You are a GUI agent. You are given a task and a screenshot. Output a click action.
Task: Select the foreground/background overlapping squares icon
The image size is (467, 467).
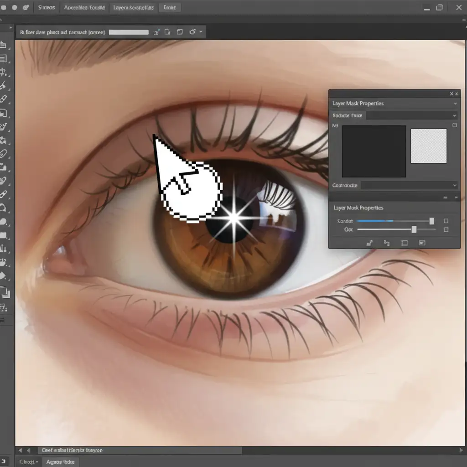pos(4,292)
